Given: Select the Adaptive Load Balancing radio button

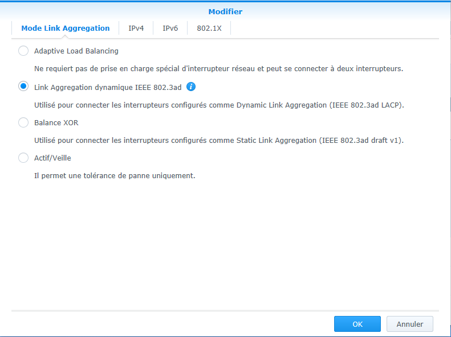Looking at the screenshot, I should 23,51.
